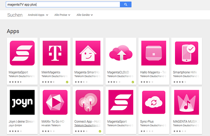
Task: Click the green installed badge on MeinMagenta
Action: (x=67, y=82)
